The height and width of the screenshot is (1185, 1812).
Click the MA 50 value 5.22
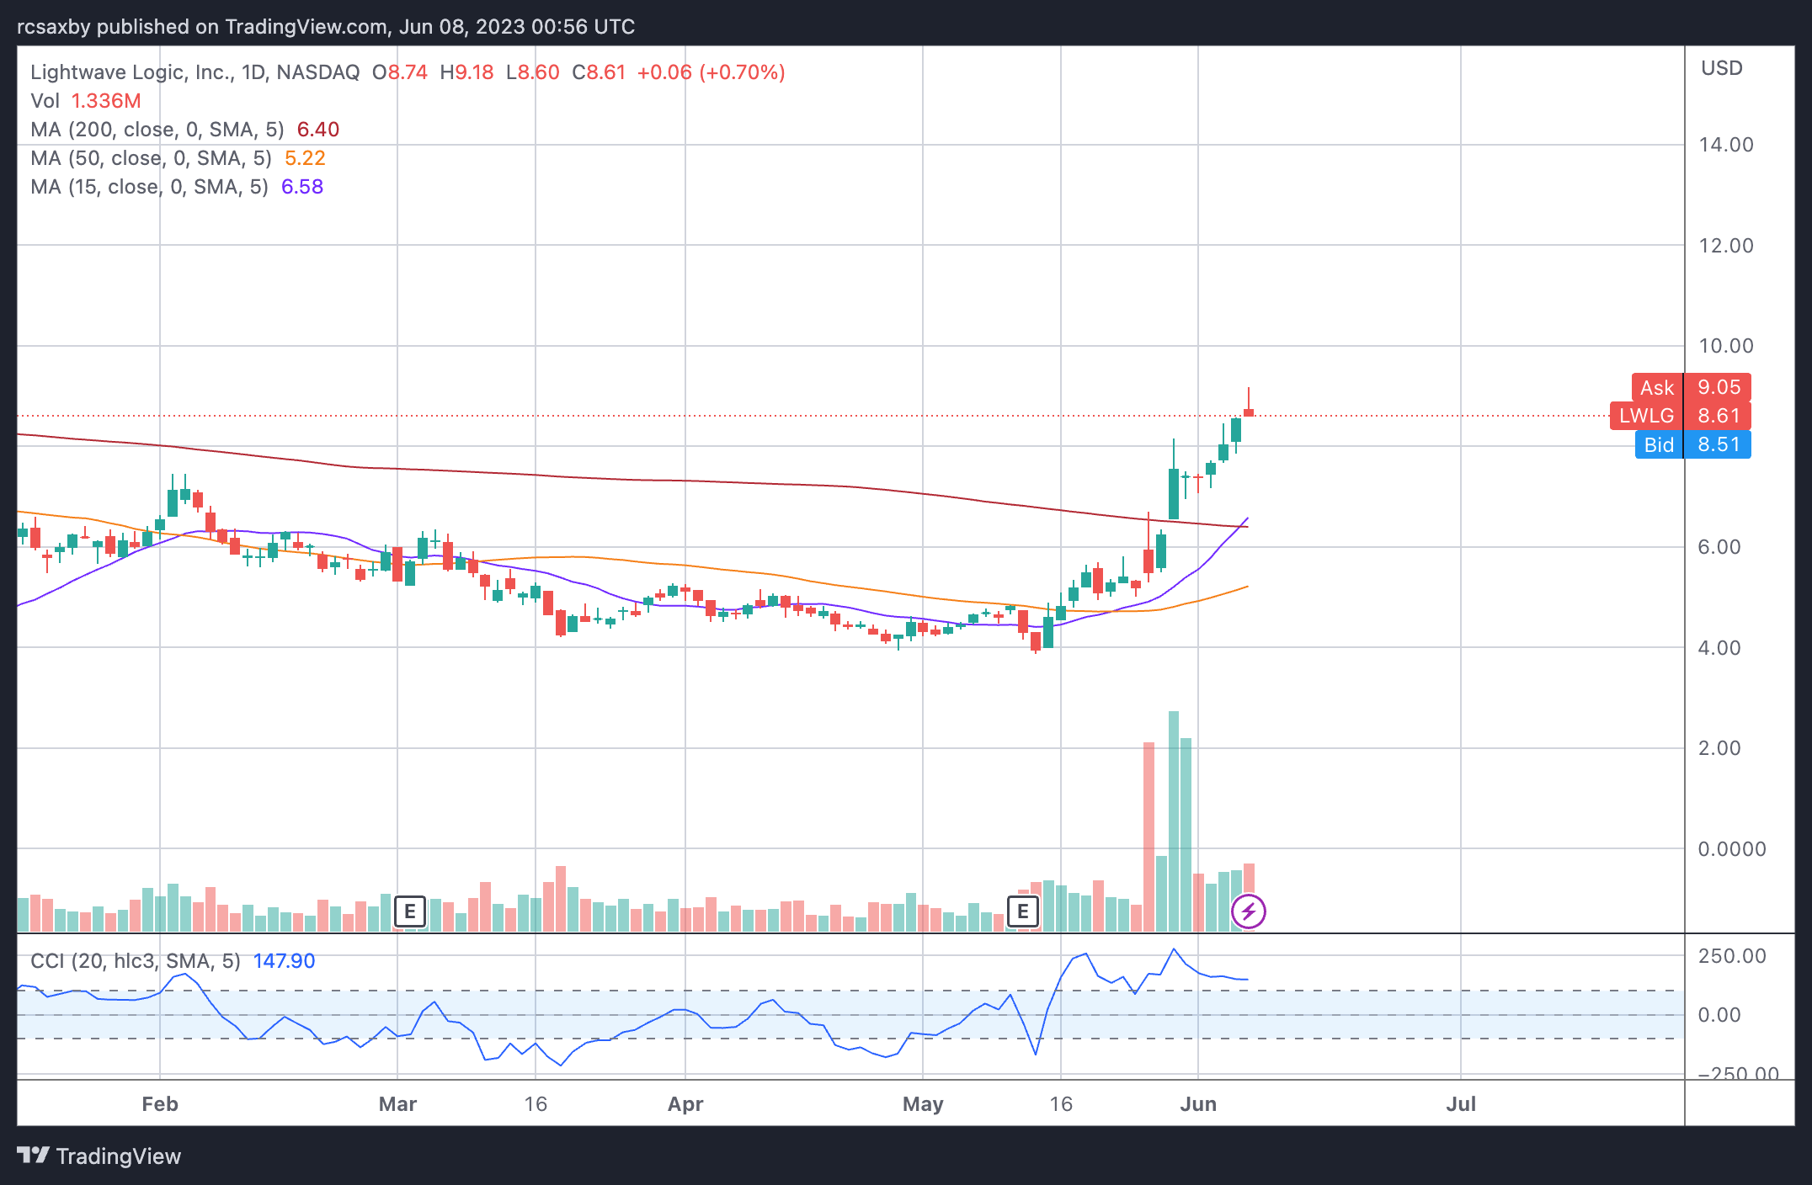pyautogui.click(x=305, y=158)
